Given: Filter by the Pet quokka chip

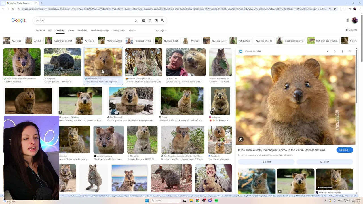Looking at the screenshot, I should [x=241, y=41].
